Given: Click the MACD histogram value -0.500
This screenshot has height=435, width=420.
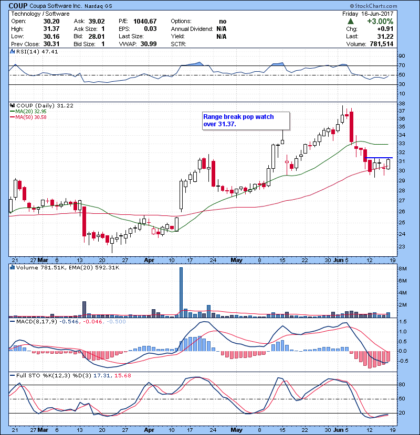Looking at the screenshot, I should (116, 322).
